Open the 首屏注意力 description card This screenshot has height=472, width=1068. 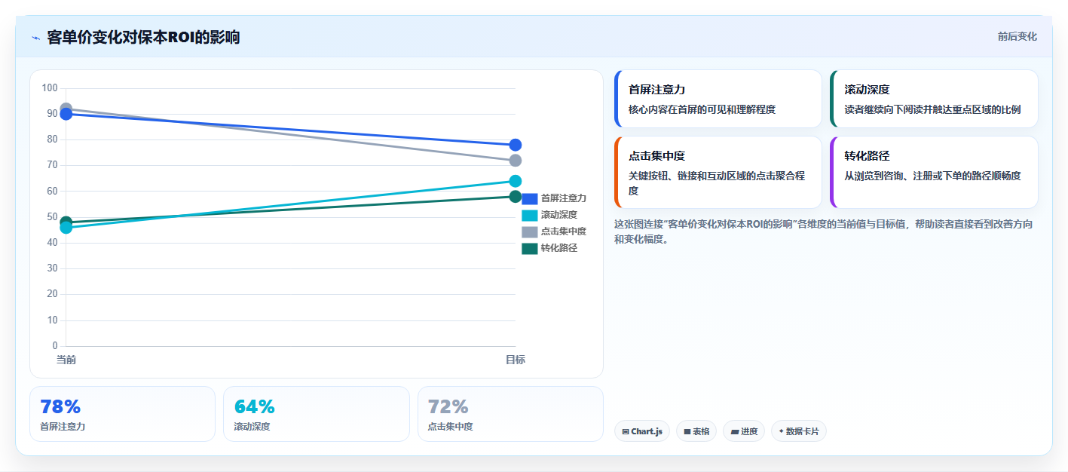(718, 99)
